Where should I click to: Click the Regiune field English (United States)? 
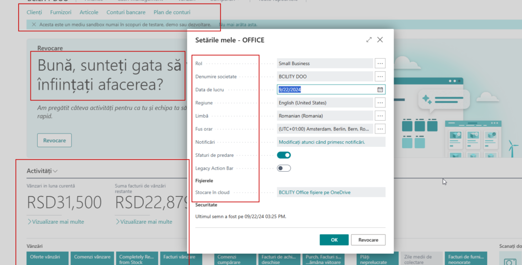point(325,102)
